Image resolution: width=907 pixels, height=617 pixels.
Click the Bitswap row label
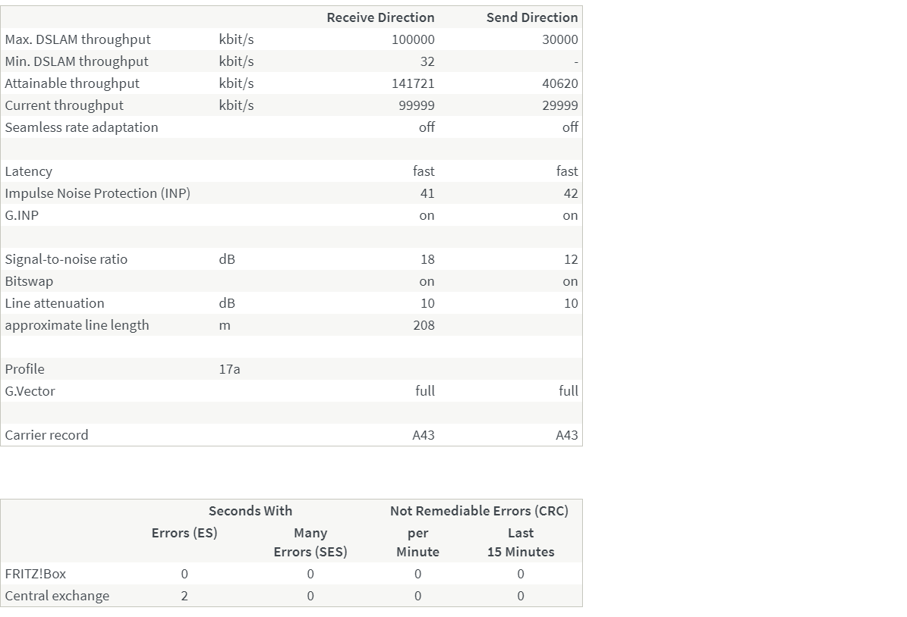tap(29, 281)
